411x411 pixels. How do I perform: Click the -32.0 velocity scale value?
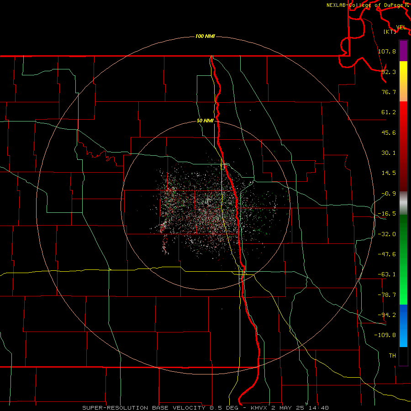coord(387,234)
